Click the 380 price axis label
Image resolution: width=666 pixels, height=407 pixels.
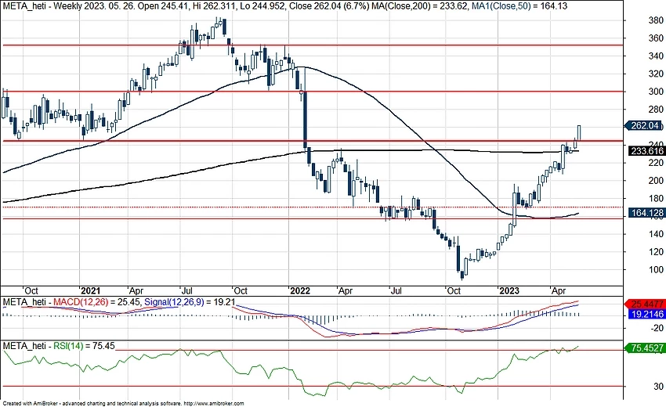(x=656, y=20)
